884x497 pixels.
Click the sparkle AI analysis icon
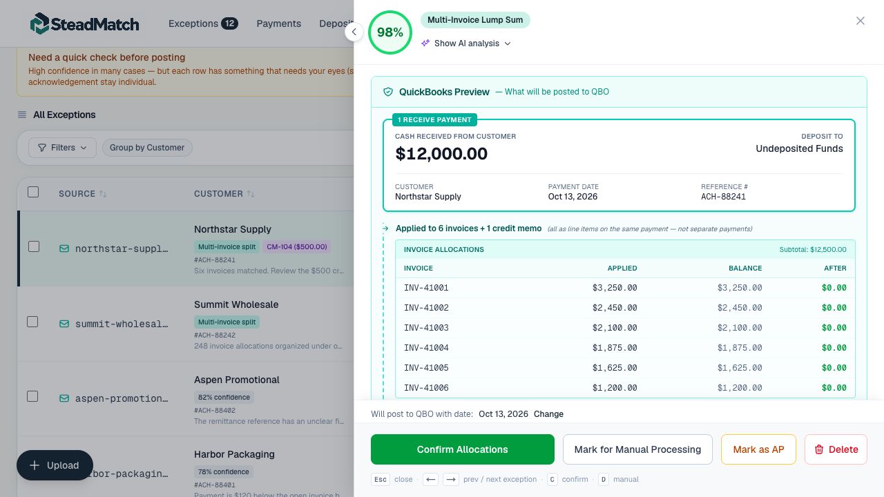(425, 43)
